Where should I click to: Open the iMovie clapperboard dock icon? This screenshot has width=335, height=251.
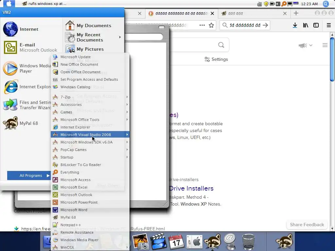point(158,242)
